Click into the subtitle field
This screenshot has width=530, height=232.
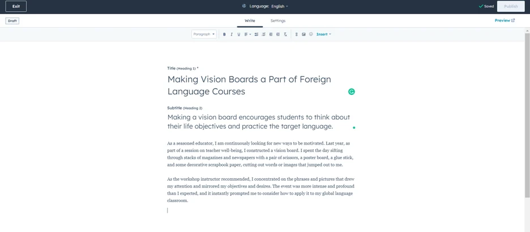pyautogui.click(x=260, y=122)
